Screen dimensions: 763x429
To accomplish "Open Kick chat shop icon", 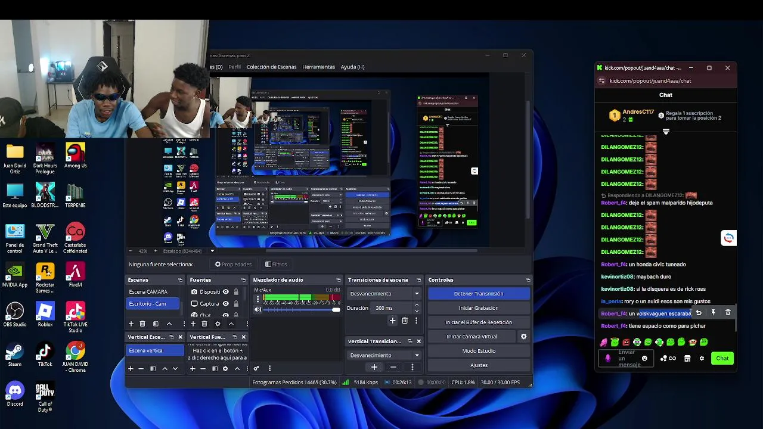I will pos(687,358).
